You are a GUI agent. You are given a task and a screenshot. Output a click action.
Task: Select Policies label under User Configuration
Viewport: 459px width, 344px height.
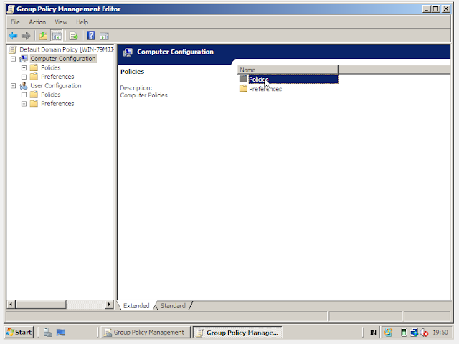point(51,95)
